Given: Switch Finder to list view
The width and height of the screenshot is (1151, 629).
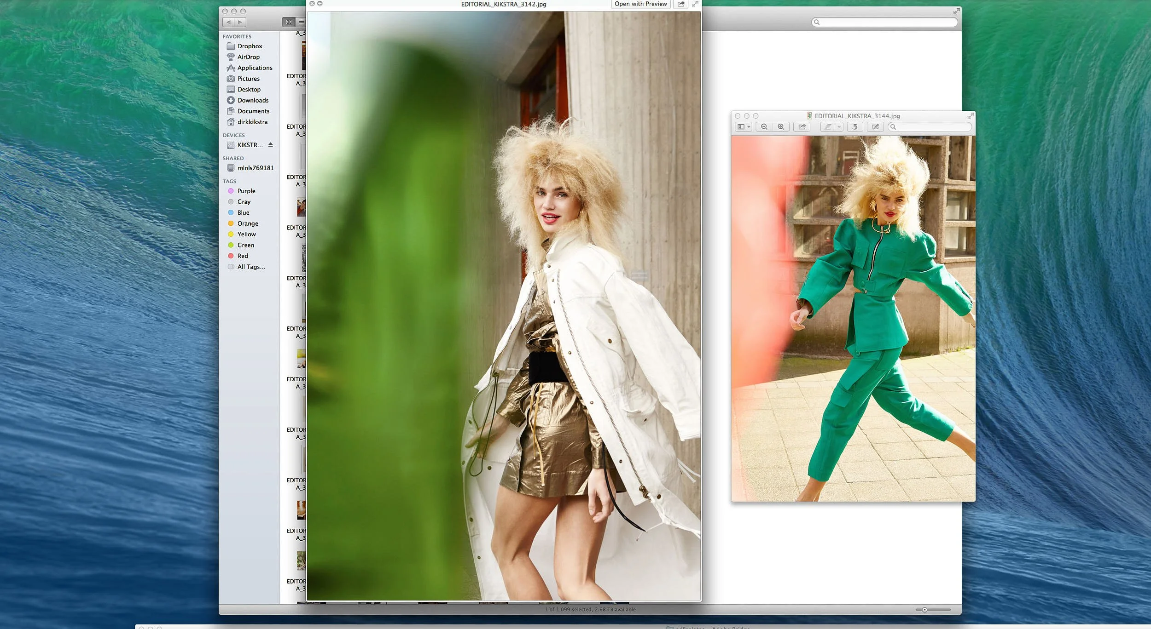Looking at the screenshot, I should click(302, 21).
